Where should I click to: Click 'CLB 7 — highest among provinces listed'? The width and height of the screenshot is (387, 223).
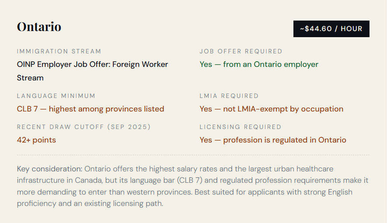(91, 109)
